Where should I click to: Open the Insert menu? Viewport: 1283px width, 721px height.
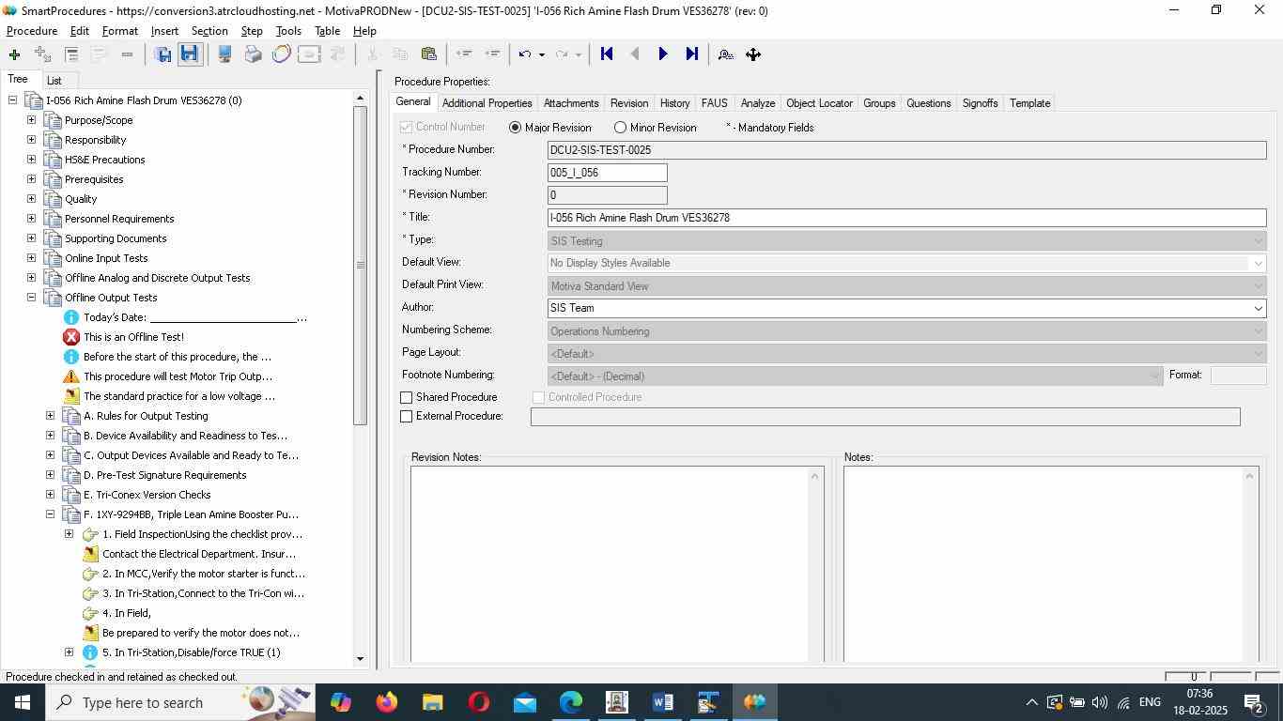tap(164, 31)
